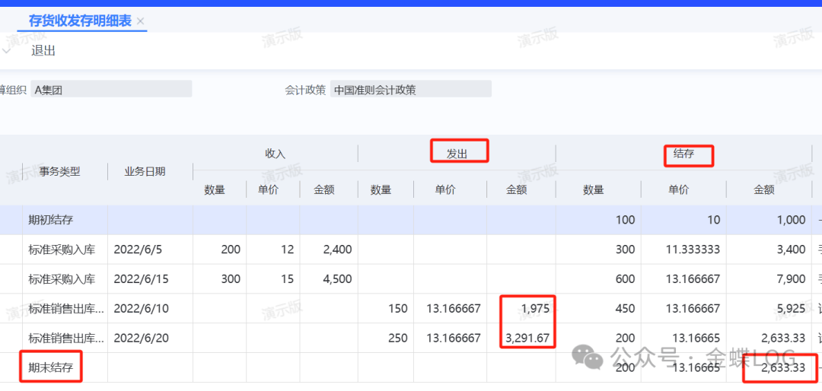Click the 退出 button

[x=43, y=51]
